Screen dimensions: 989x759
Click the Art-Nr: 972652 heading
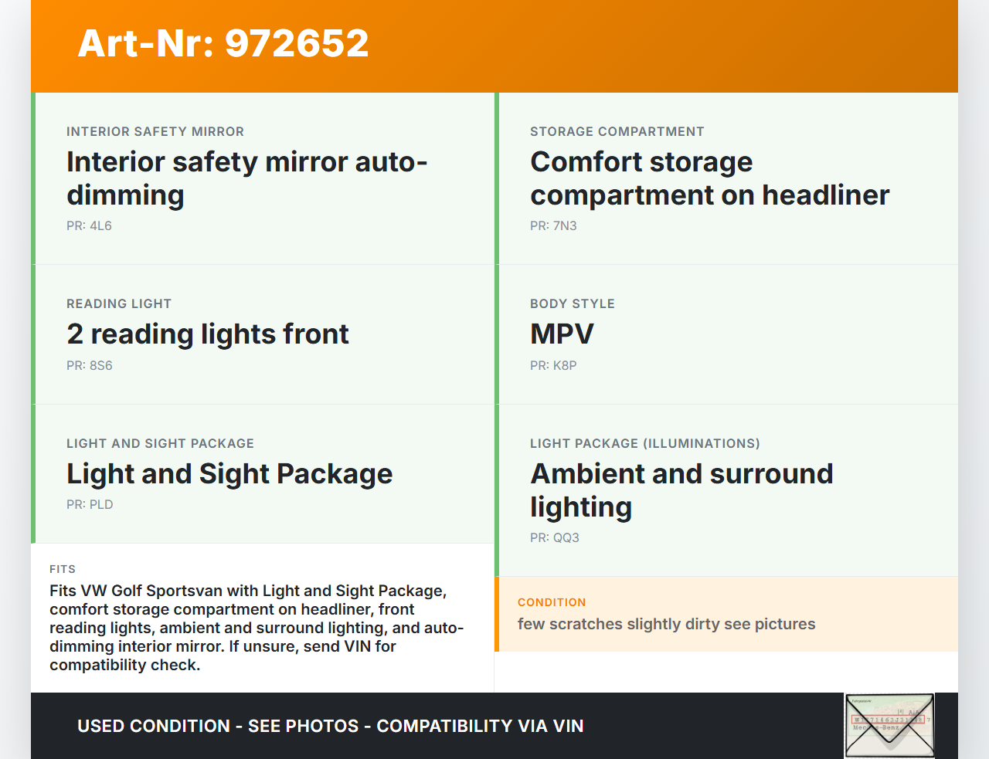223,43
